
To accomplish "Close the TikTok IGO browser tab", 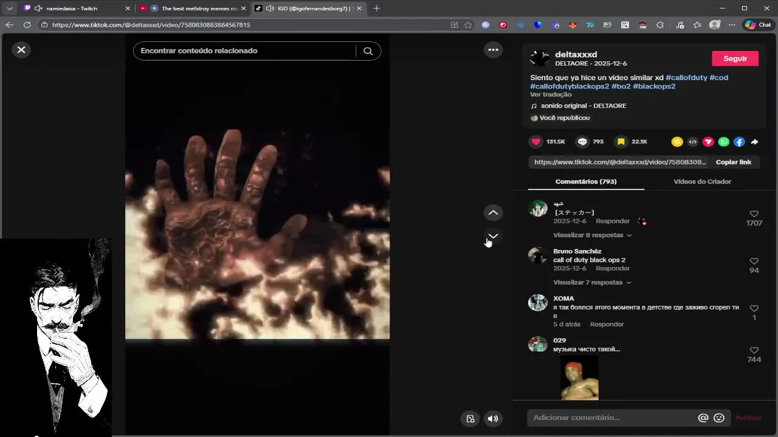I will coord(359,8).
